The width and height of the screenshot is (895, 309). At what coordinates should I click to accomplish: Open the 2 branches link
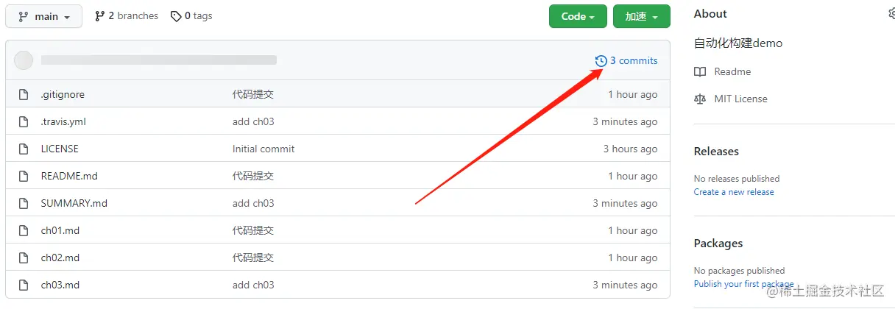[127, 15]
